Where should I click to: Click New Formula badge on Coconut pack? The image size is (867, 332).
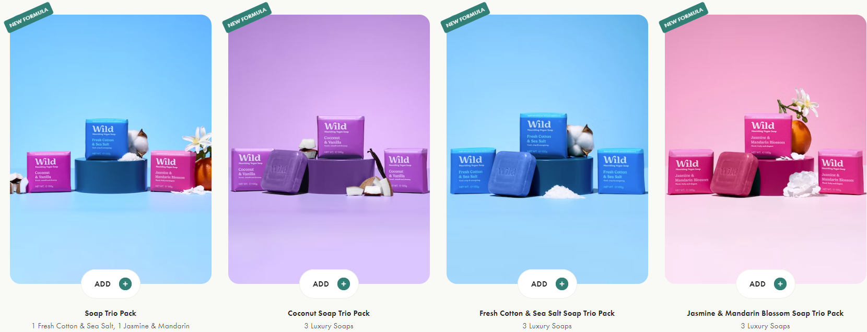[247, 18]
